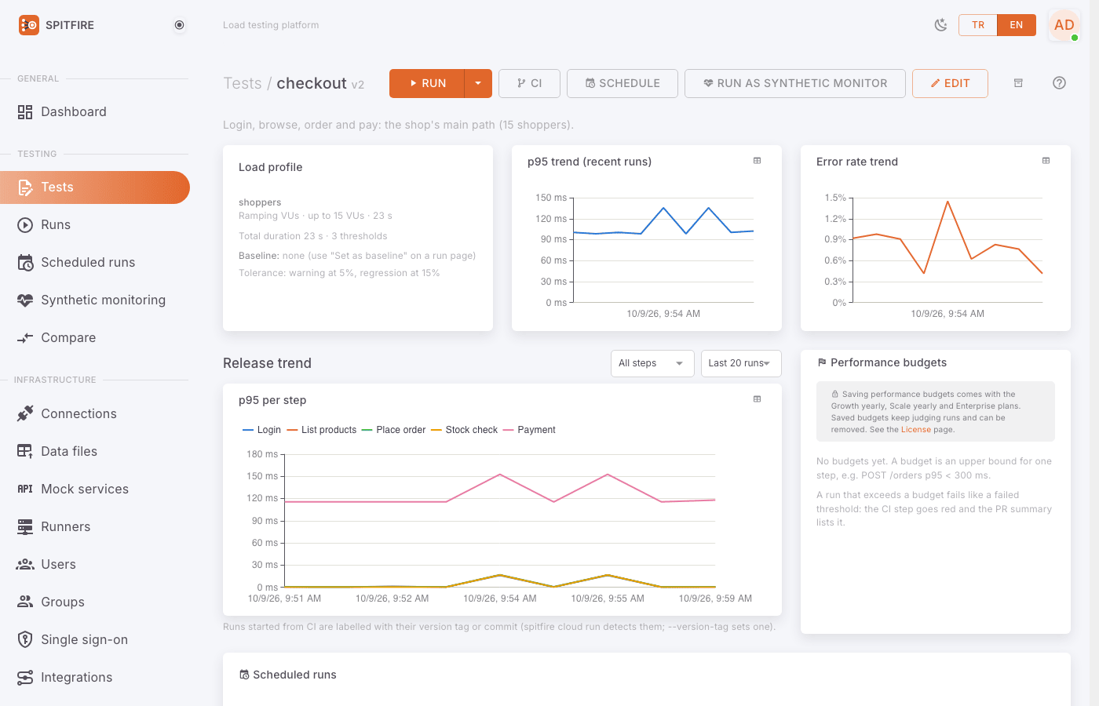Toggle List products series in legend
The width and height of the screenshot is (1099, 706).
point(322,430)
